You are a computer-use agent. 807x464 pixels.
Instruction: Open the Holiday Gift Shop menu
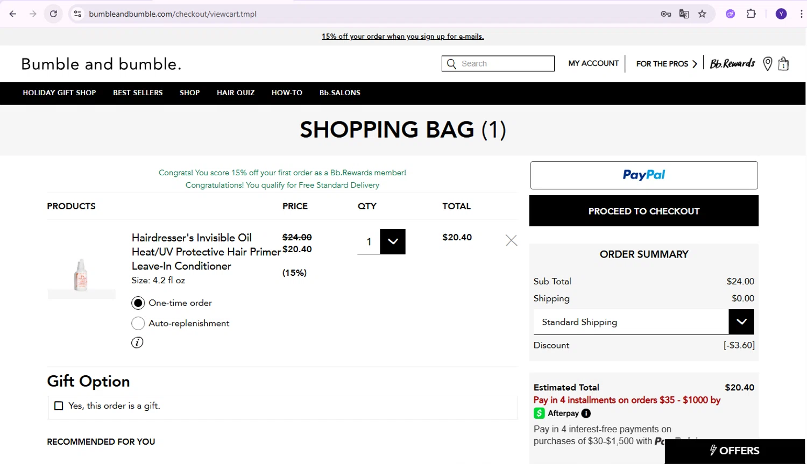point(59,93)
